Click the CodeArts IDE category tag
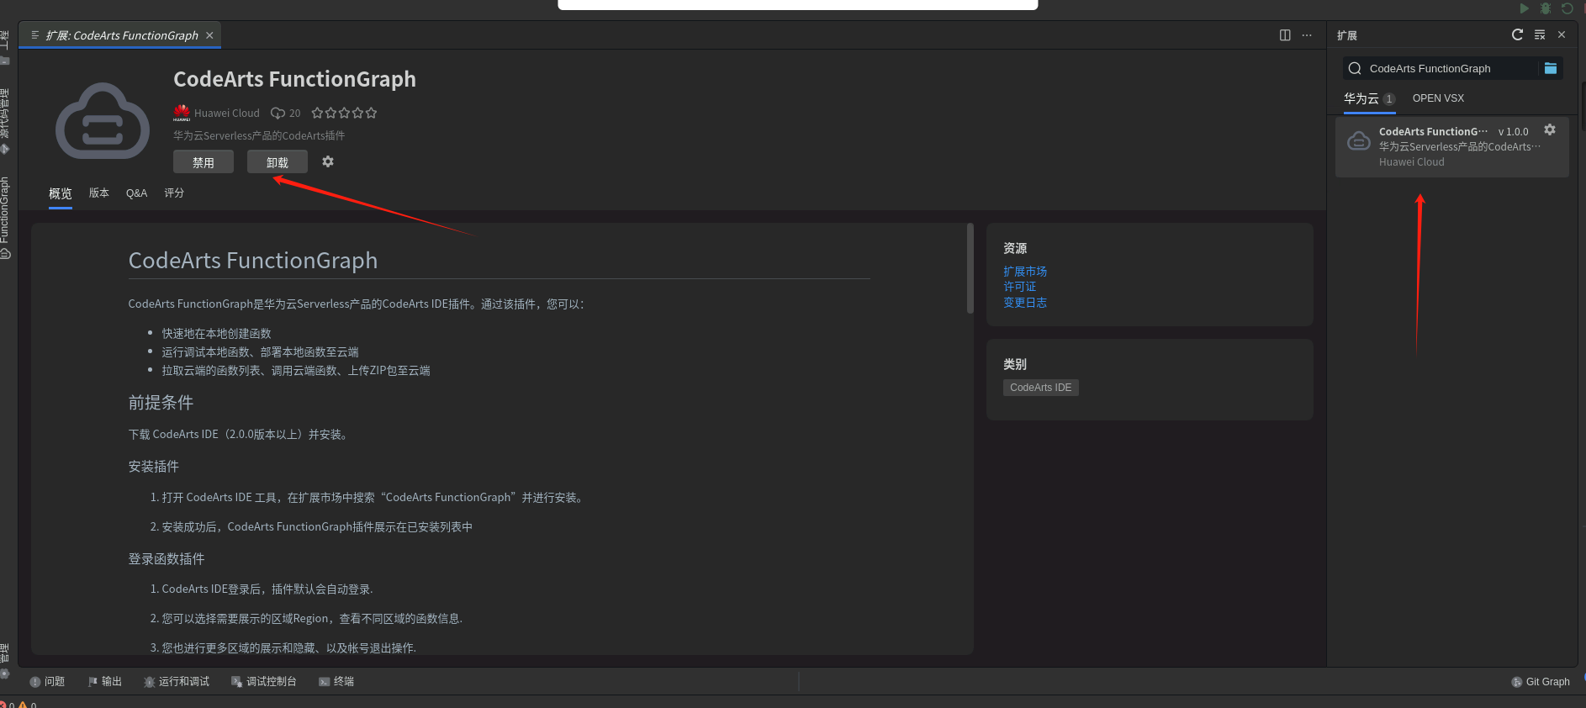Image resolution: width=1586 pixels, height=708 pixels. tap(1041, 388)
